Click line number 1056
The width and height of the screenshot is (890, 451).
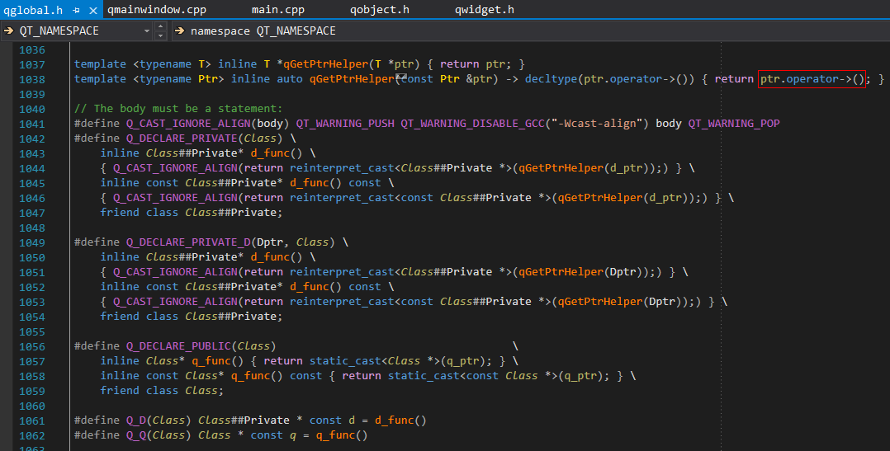(31, 347)
